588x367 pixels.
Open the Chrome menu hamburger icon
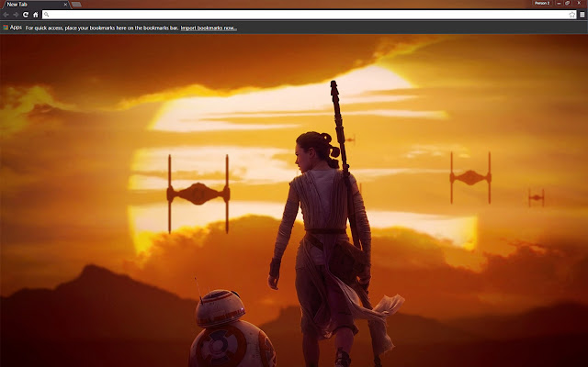(582, 15)
